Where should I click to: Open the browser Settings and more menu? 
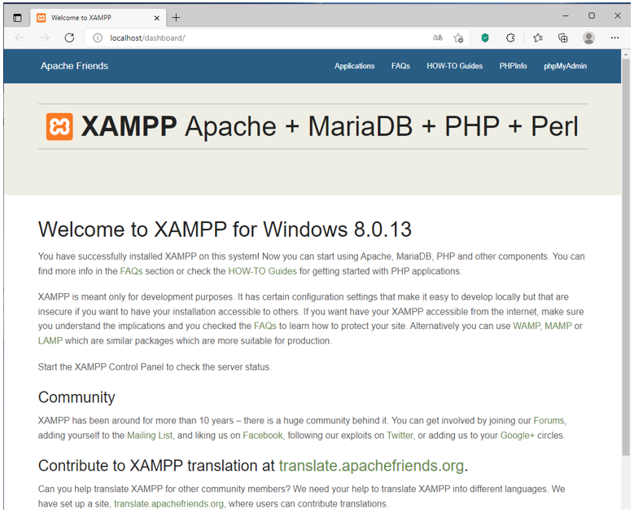tap(614, 38)
